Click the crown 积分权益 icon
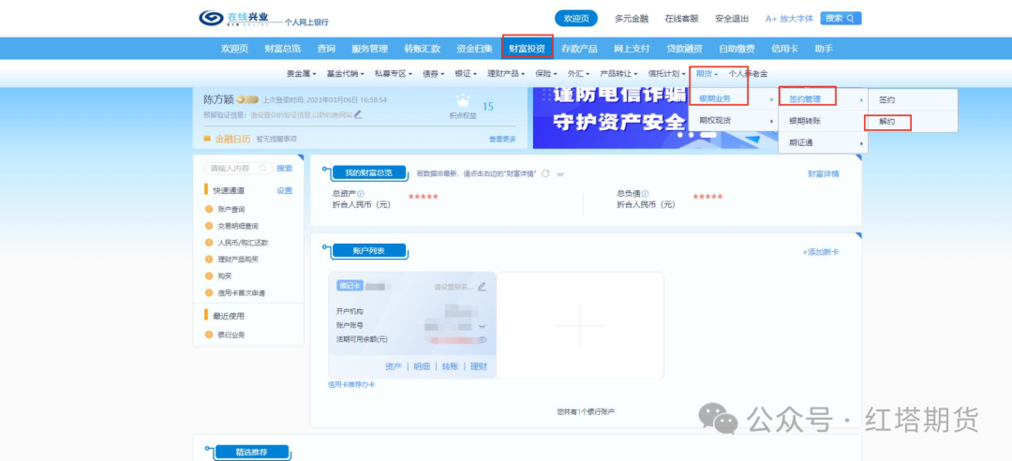This screenshot has width=1012, height=461. tap(463, 102)
